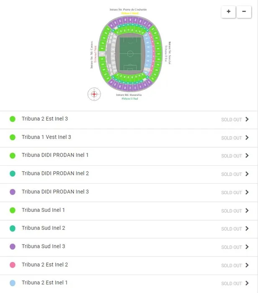
Task: Click the football pitch in stadium map
Action: (x=130, y=54)
